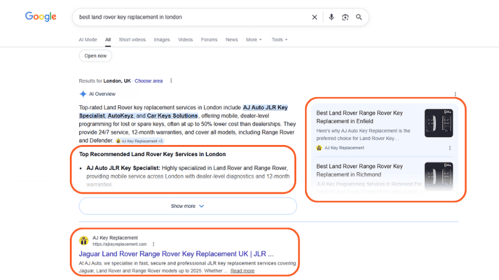Open Google Lens image search
This screenshot has height=280, width=499.
[345, 17]
